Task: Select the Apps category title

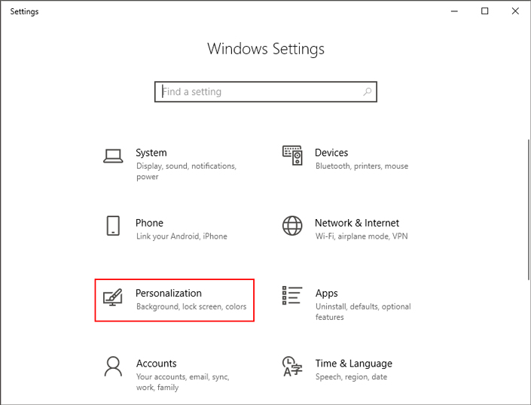Action: 326,294
